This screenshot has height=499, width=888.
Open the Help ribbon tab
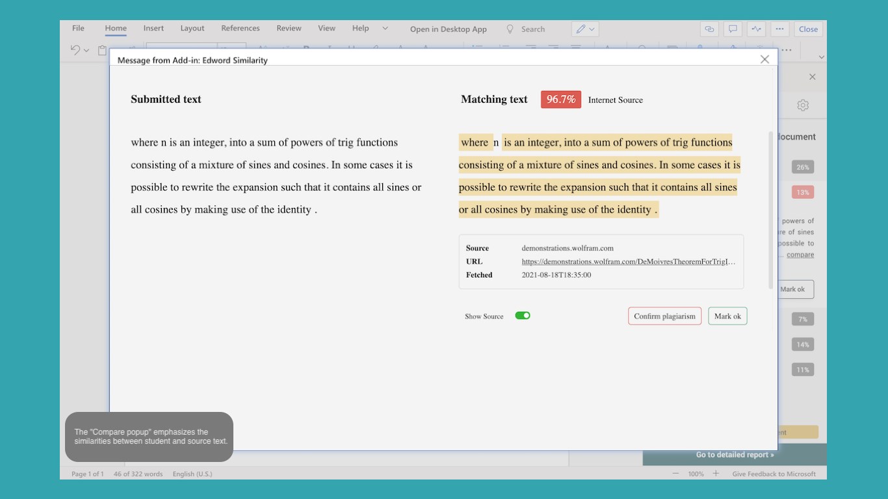pyautogui.click(x=360, y=29)
